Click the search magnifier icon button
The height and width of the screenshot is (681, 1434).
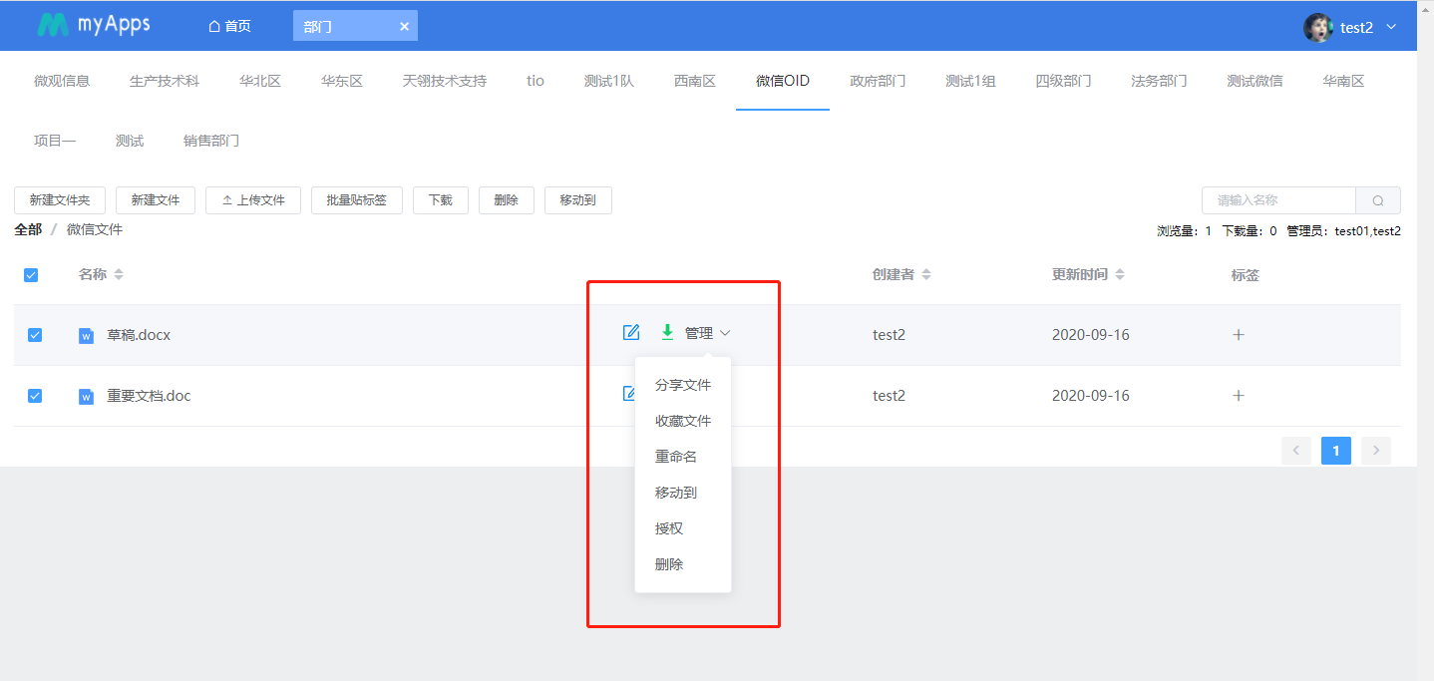pos(1378,200)
